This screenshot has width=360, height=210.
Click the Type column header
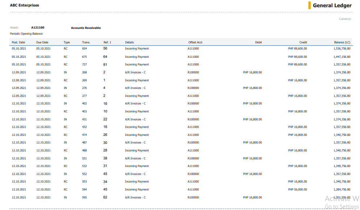point(67,42)
